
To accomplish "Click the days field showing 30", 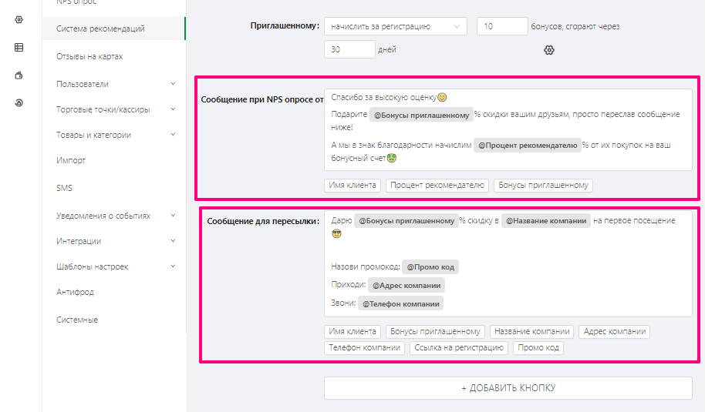I will (x=349, y=49).
